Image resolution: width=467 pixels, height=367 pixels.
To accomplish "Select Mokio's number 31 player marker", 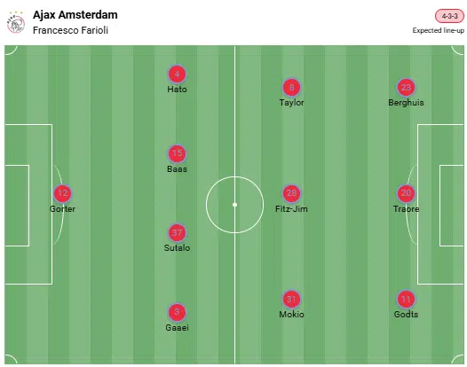I will click(291, 300).
